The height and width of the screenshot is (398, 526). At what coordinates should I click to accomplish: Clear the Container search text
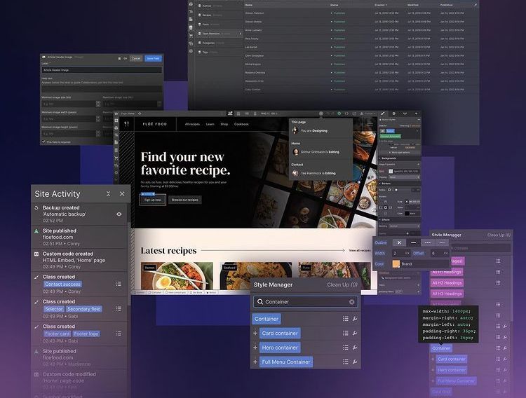coord(351,302)
